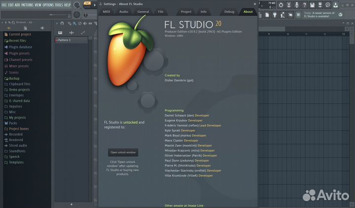The width and height of the screenshot is (355, 208).
Task: Open the PATTERNS menu
Action: coord(27,5)
